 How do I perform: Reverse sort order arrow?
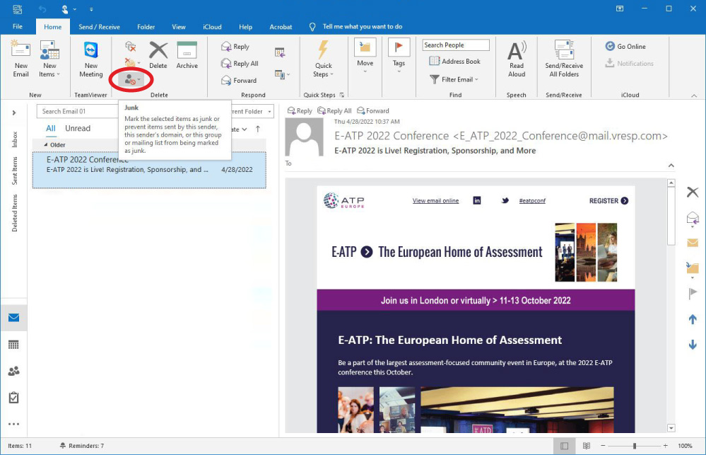257,129
